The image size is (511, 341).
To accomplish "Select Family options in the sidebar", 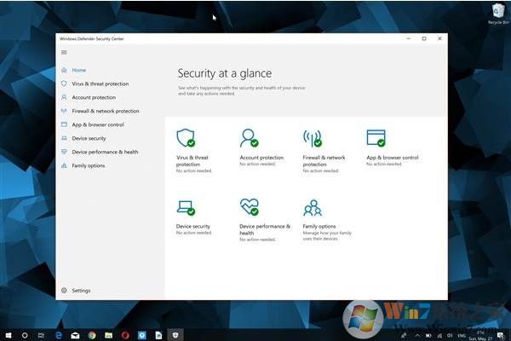I will coord(88,165).
